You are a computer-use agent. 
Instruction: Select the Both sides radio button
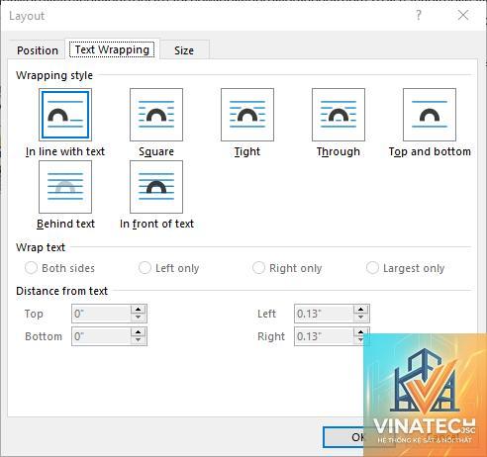[31, 268]
